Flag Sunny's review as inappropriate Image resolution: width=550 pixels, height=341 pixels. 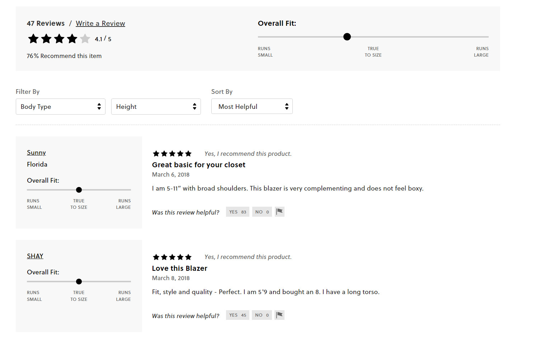point(280,212)
